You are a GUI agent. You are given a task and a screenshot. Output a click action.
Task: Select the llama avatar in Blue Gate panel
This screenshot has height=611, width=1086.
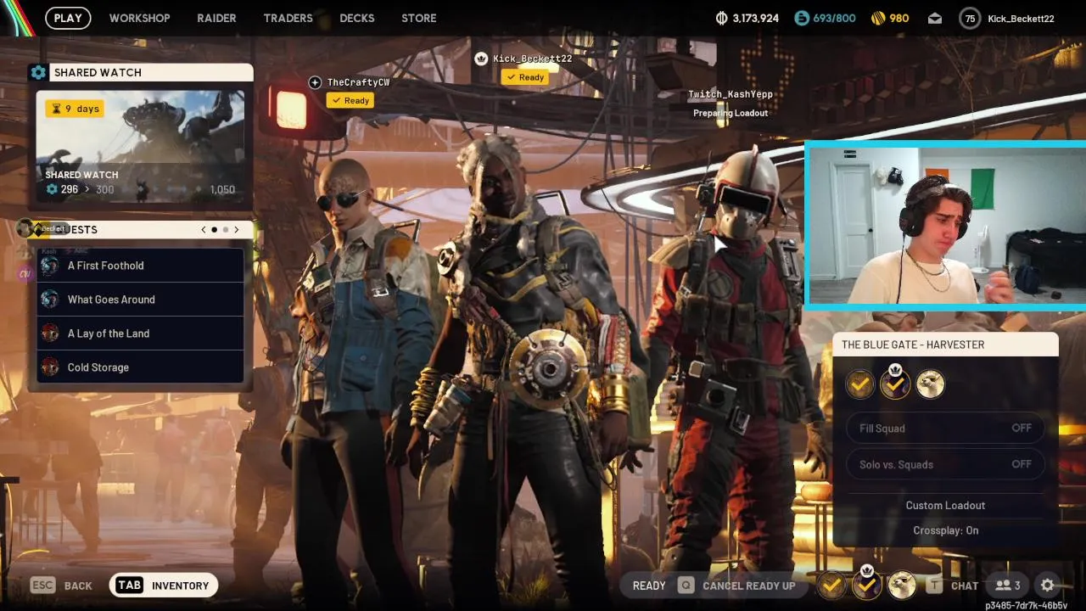coord(931,385)
